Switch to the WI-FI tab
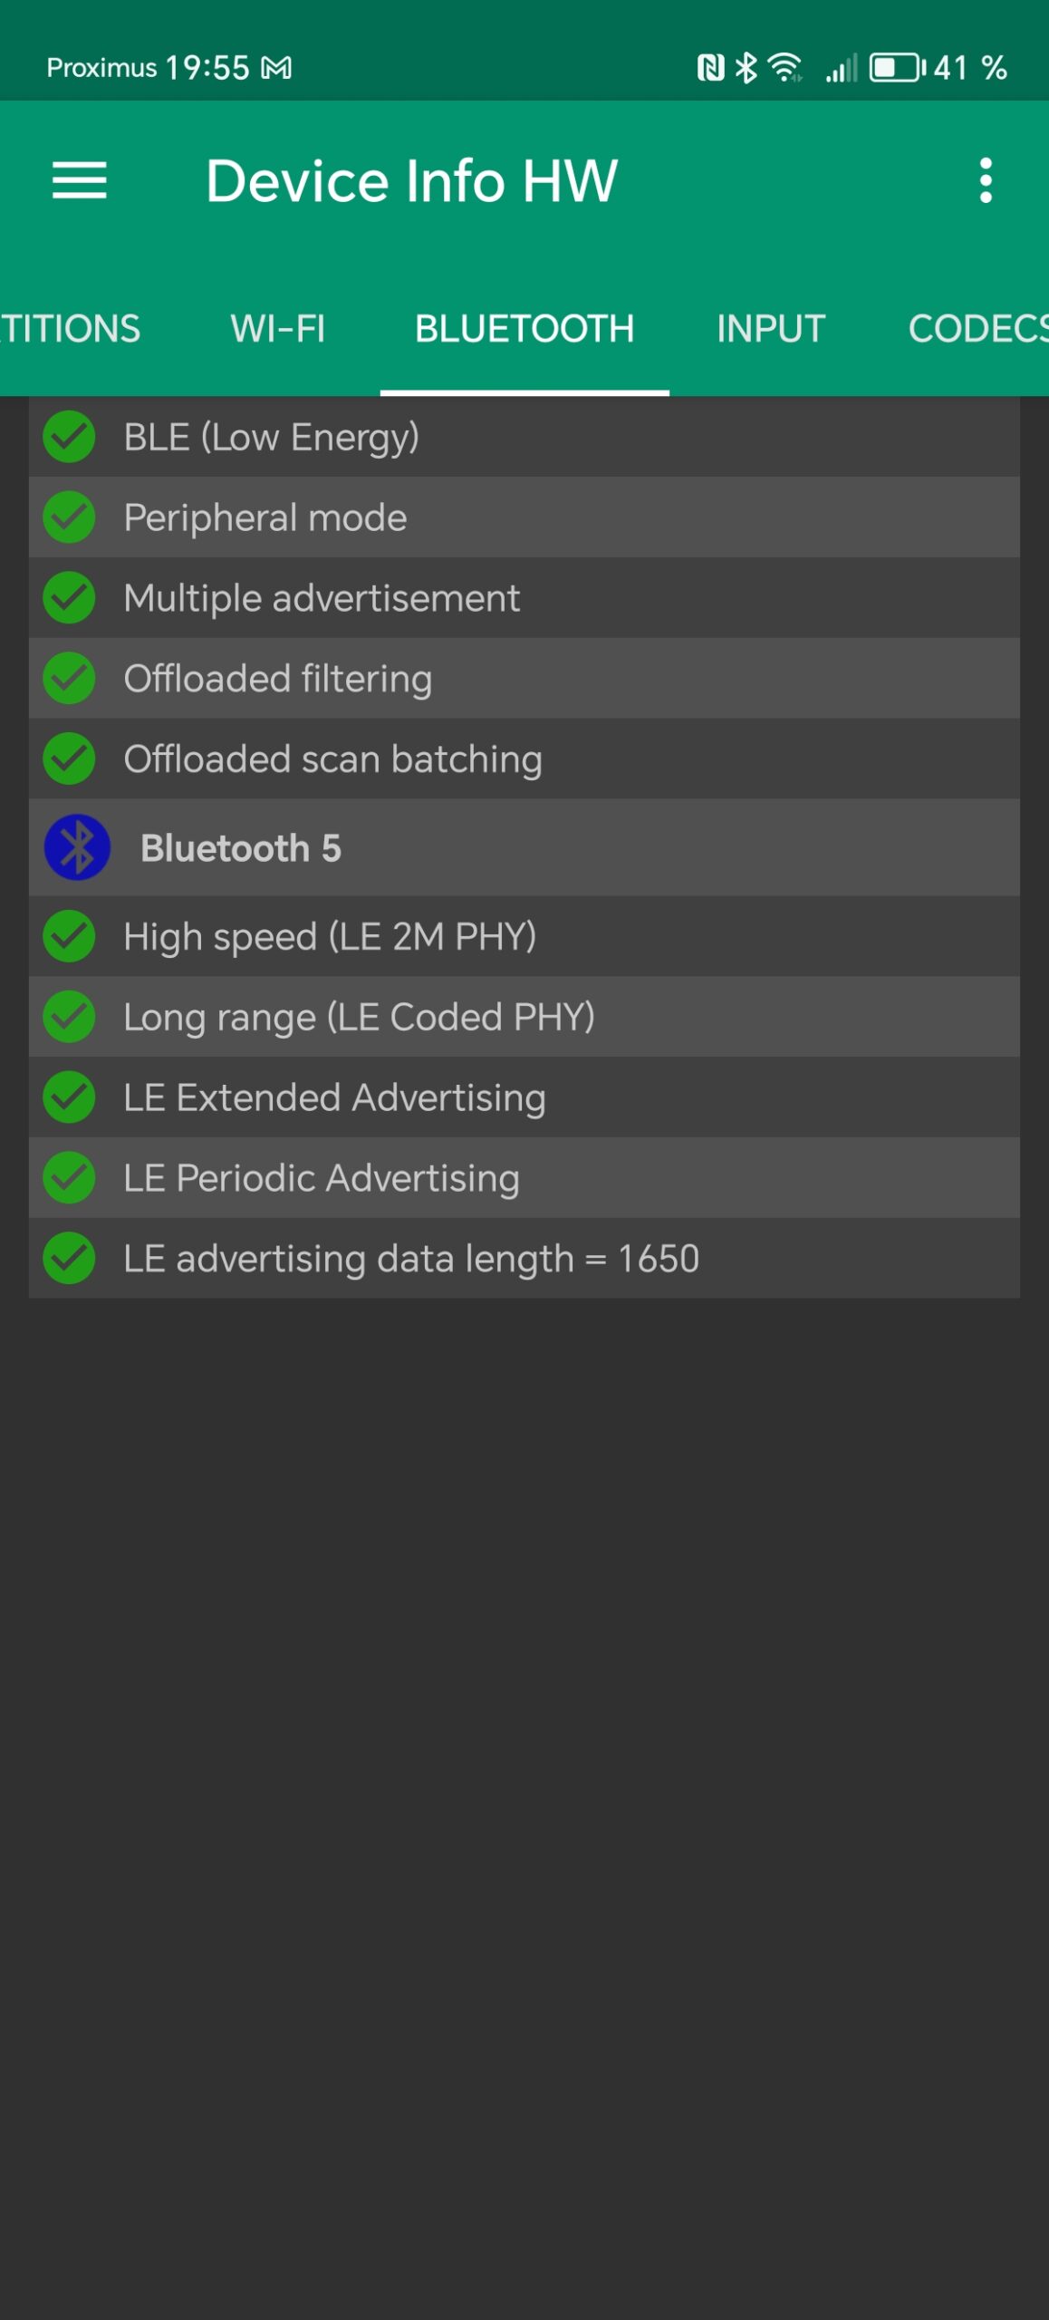1049x2320 pixels. (277, 328)
